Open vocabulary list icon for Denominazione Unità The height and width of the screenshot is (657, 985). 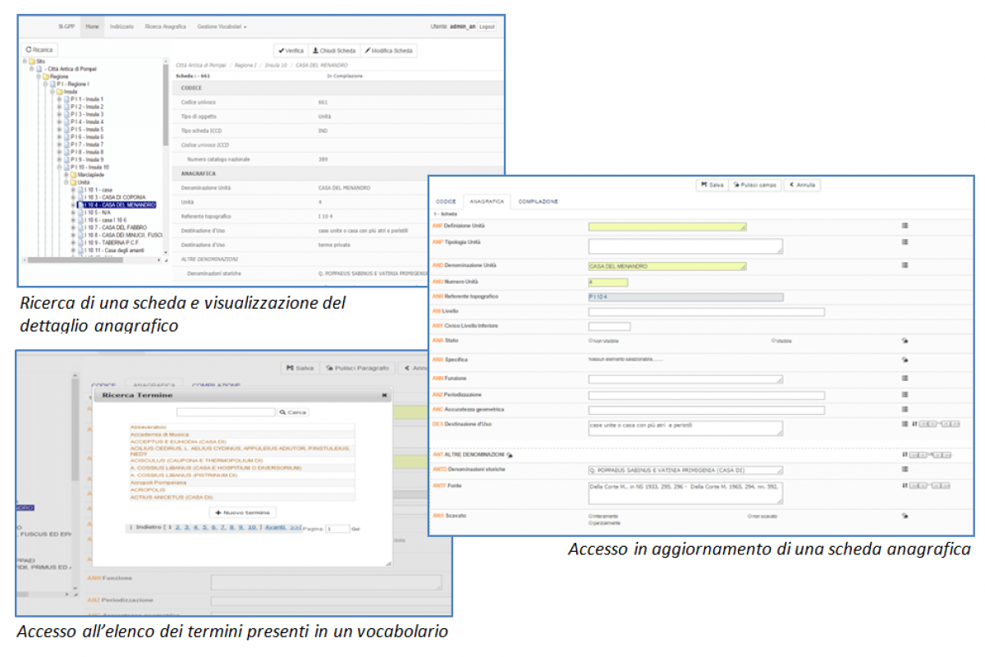point(905,265)
